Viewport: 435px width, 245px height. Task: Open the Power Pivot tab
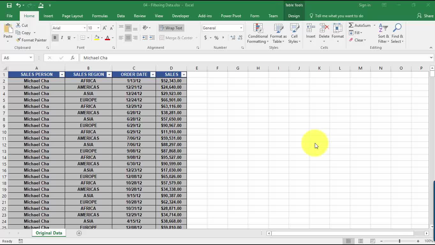[231, 16]
